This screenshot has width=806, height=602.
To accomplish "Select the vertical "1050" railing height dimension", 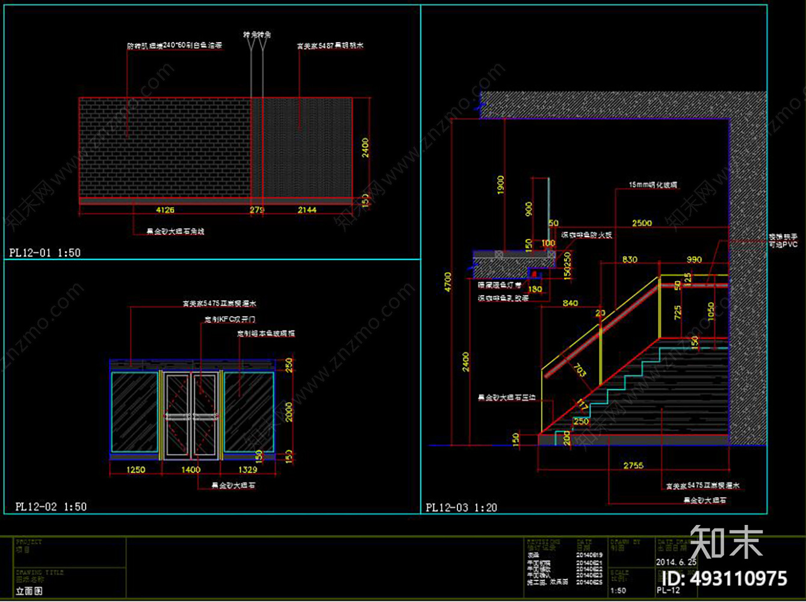I will click(711, 311).
